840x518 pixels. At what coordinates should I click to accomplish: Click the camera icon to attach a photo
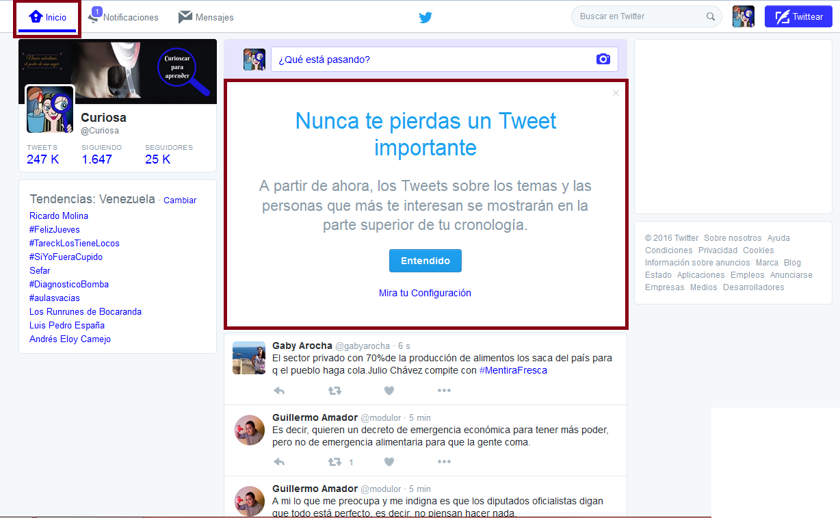603,60
